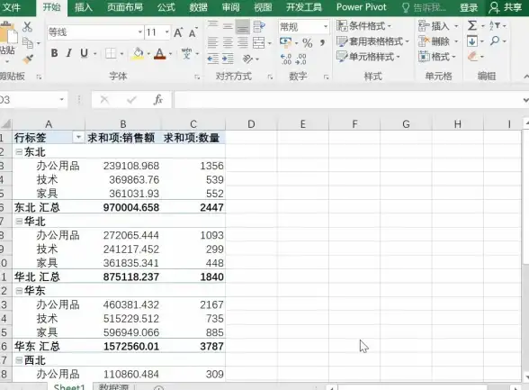Viewport: 529px width, 390px height.
Task: Click the Wrap Text icon
Action: pos(259,26)
